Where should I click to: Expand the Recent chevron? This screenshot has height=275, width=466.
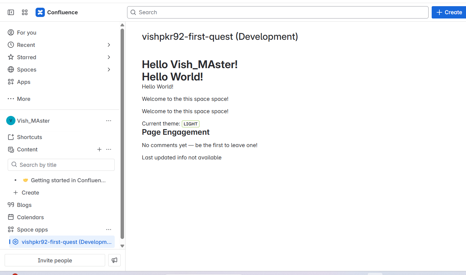point(109,45)
